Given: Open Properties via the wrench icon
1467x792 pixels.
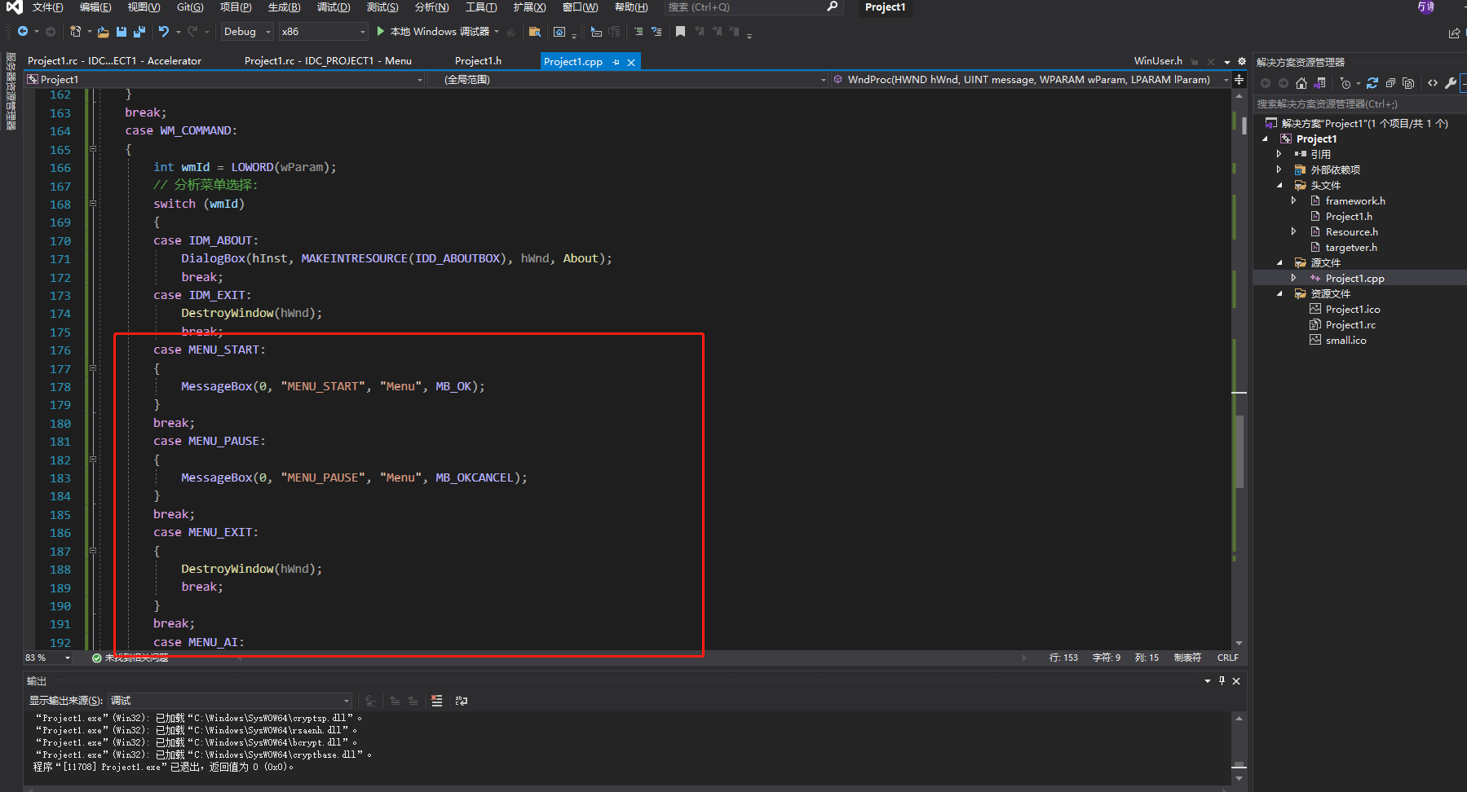Looking at the screenshot, I should point(1451,83).
